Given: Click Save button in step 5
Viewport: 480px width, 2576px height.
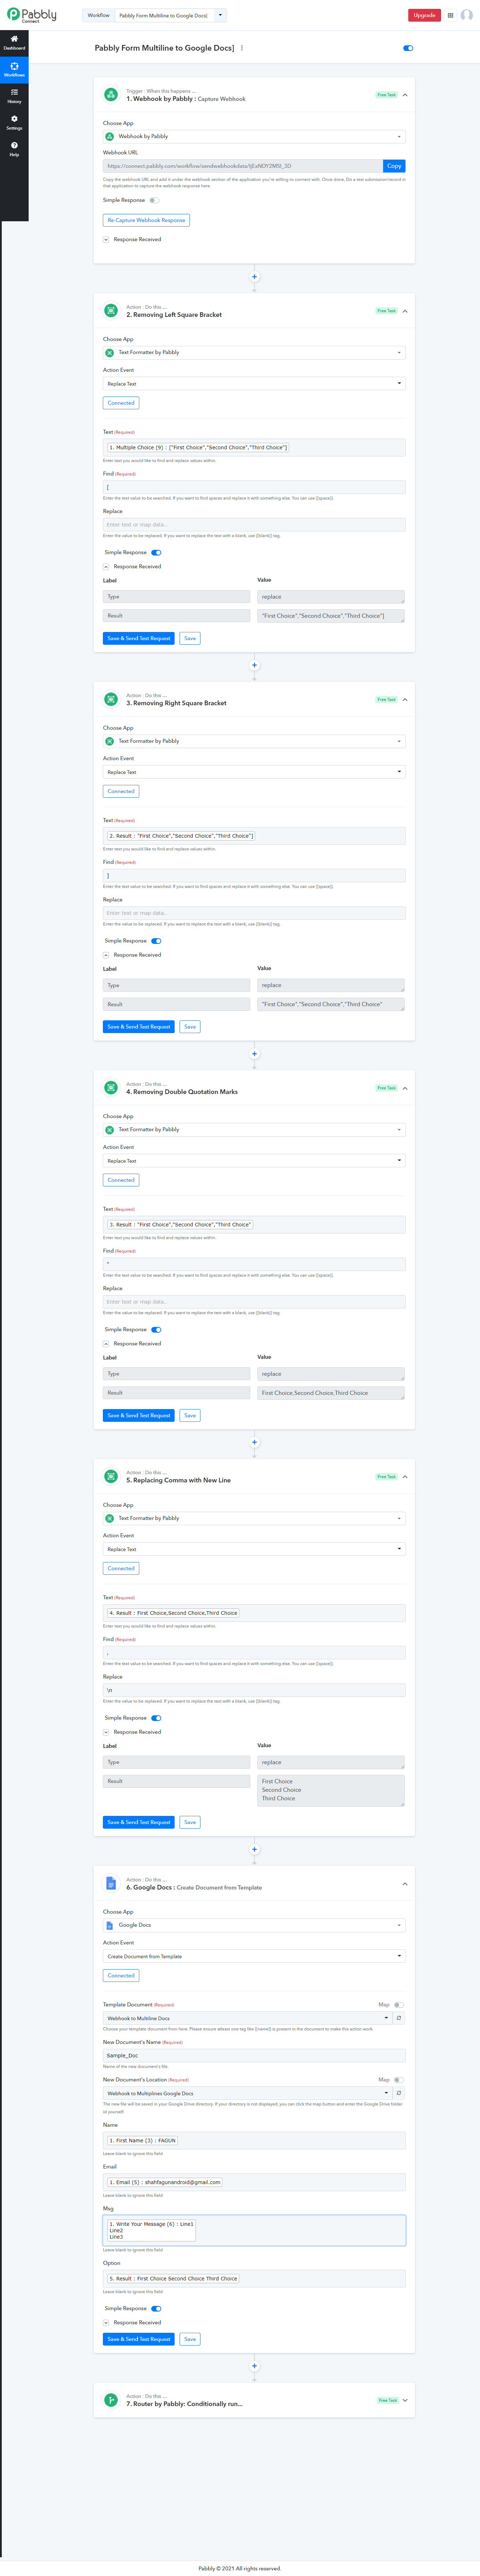Looking at the screenshot, I should (x=189, y=1822).
